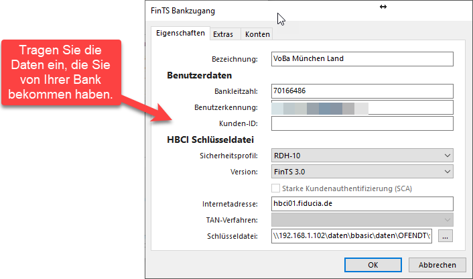Click the 'Schlüsseldatei:' label
This screenshot has width=473, height=279.
232,237
